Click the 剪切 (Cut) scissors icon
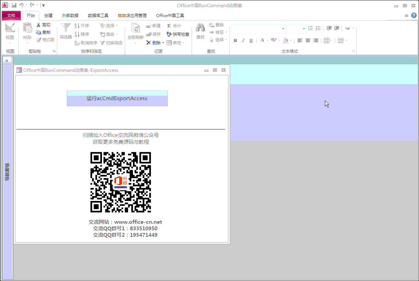 39,25
